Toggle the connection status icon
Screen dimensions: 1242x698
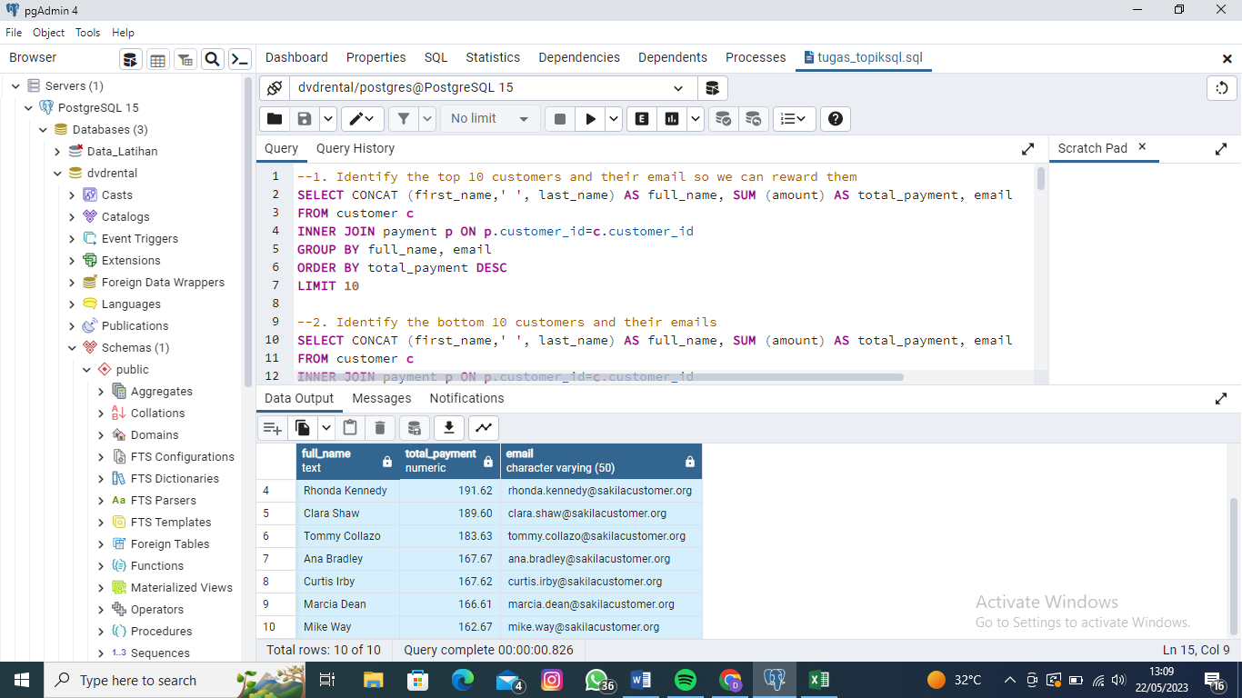[275, 88]
